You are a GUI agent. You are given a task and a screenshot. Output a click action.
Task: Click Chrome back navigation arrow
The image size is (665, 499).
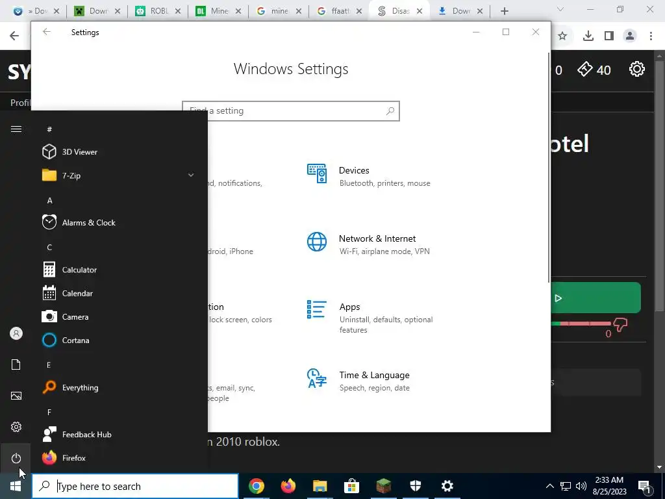point(14,36)
